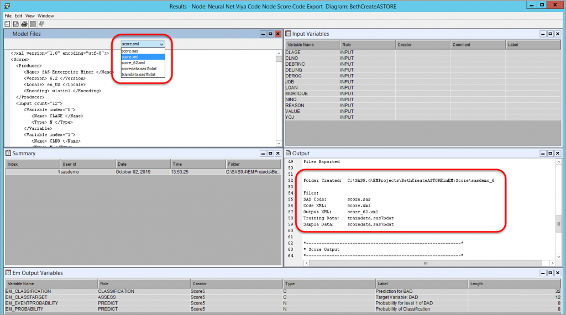566x315 pixels.
Task: Click the printer icon in the toolbar
Action: (x=24, y=24)
